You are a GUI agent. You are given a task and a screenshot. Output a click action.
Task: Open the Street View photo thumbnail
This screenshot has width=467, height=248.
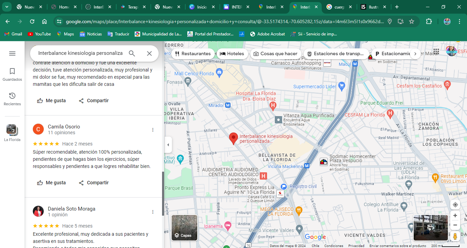click(430, 228)
